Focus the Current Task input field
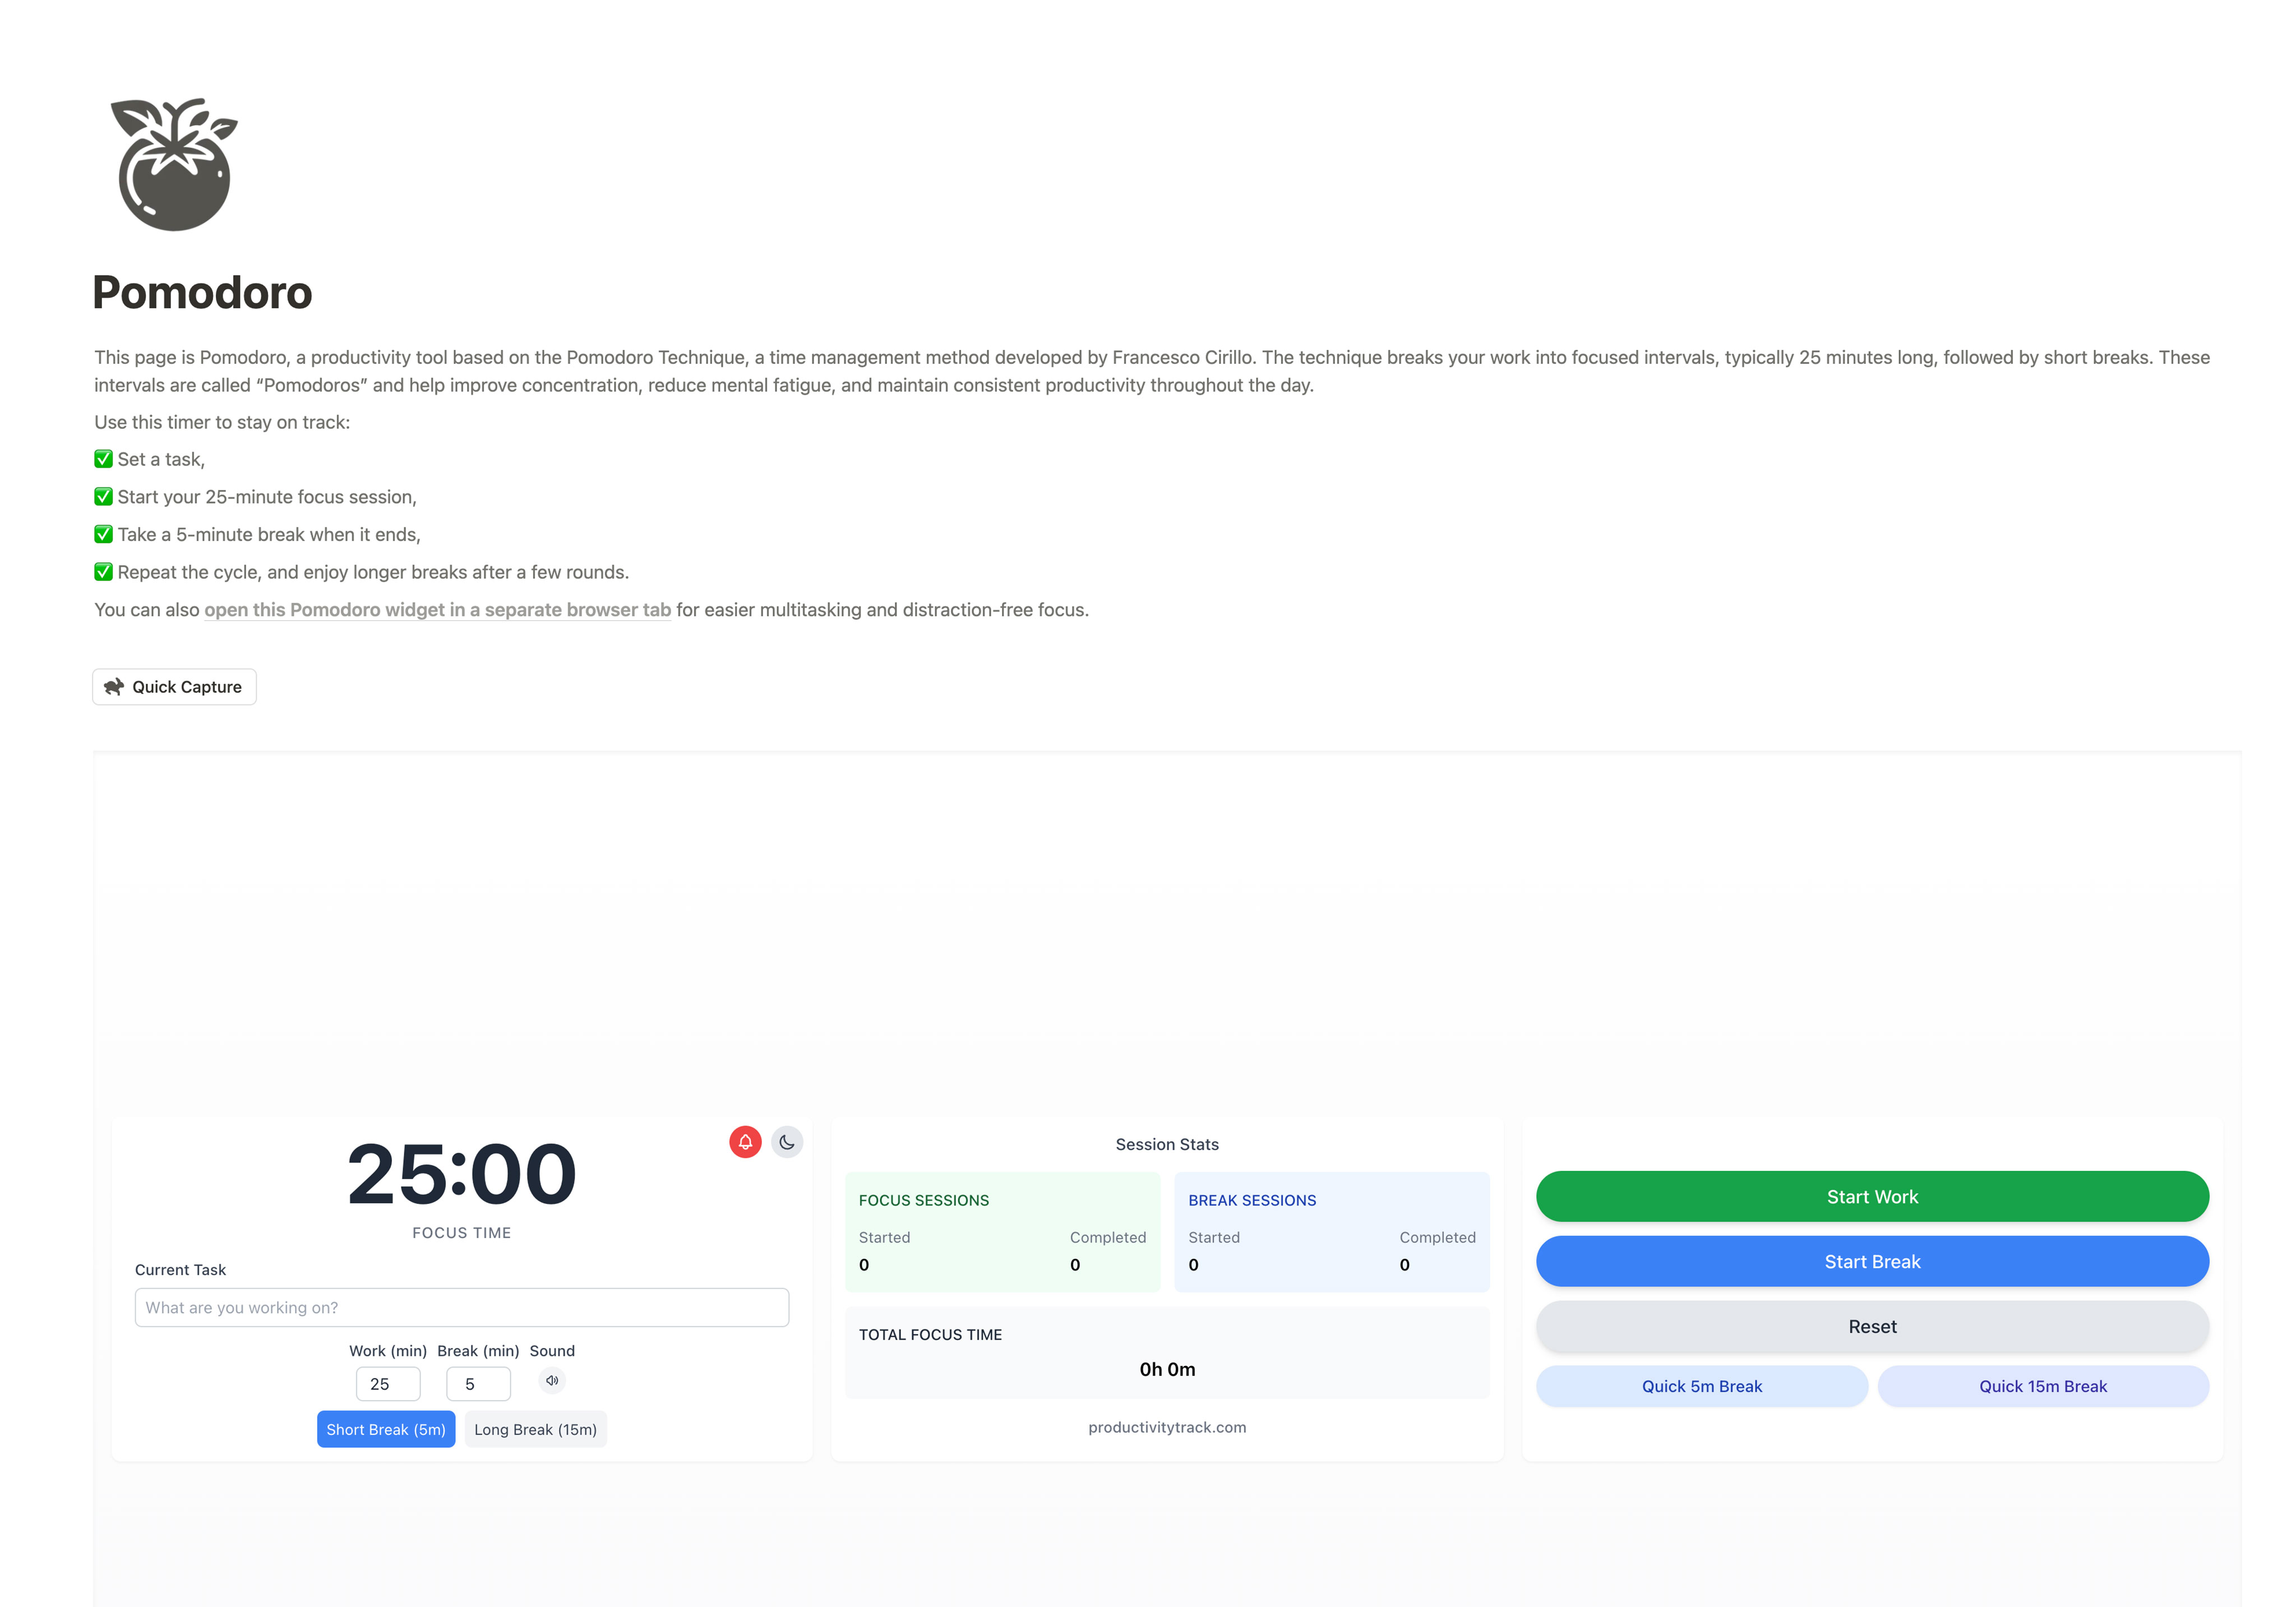 pos(462,1308)
